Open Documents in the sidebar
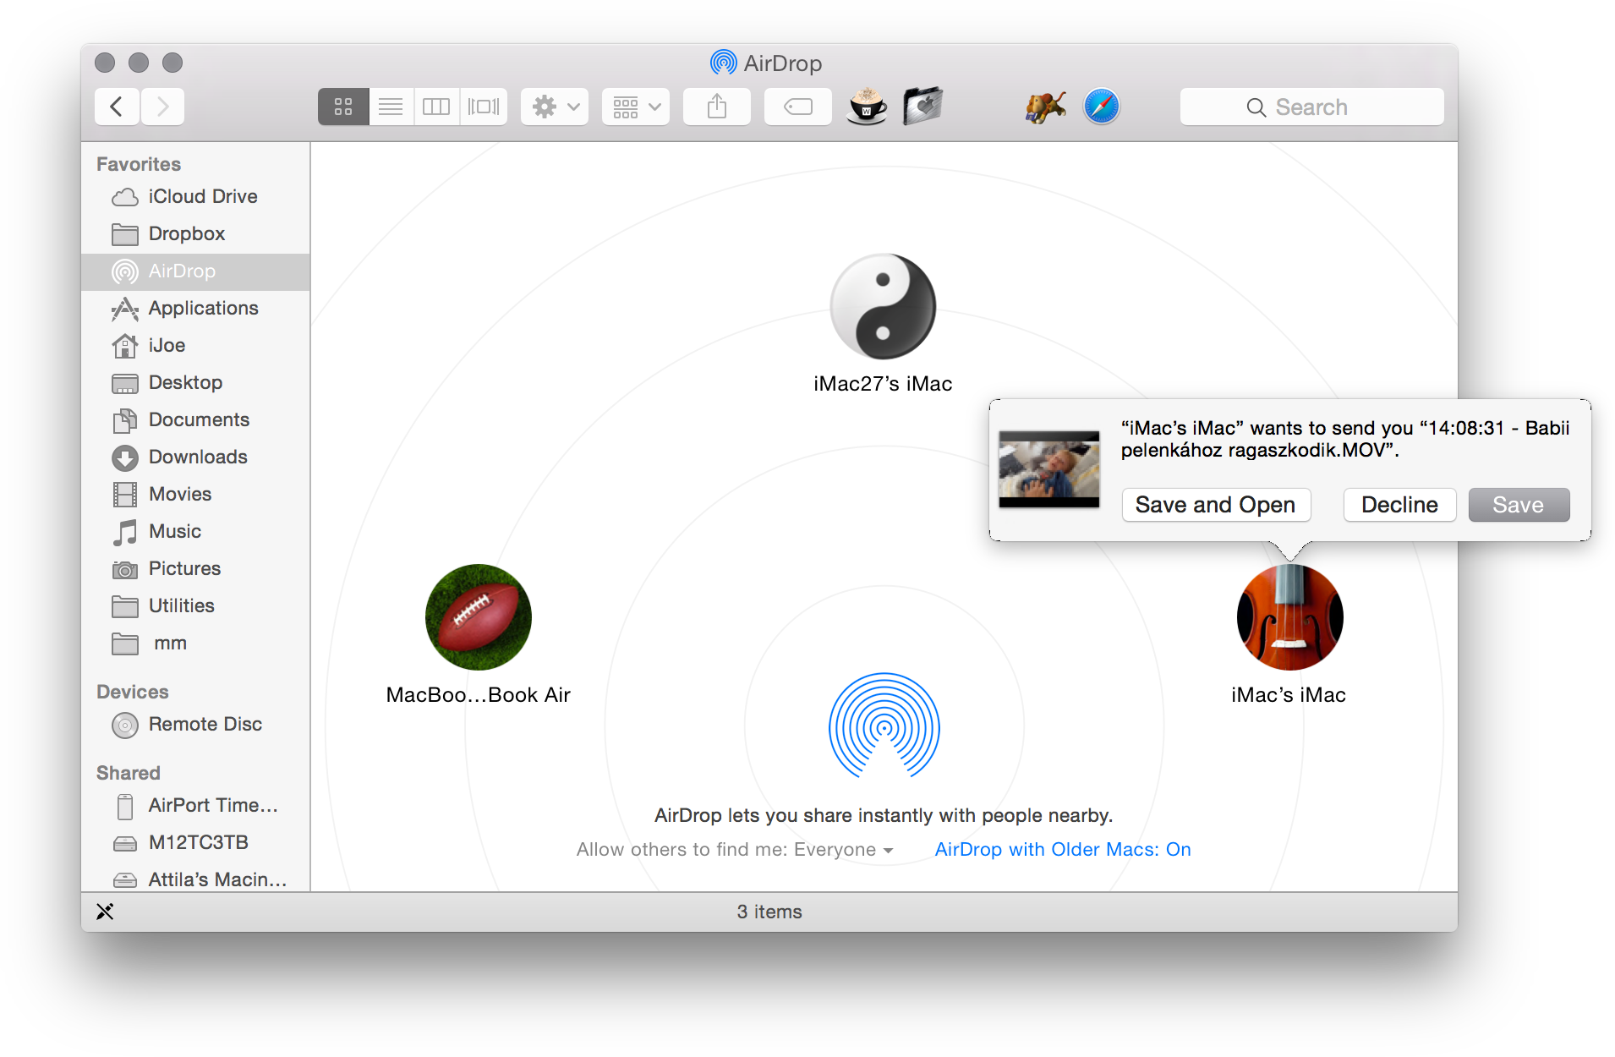1615x1057 pixels. (x=195, y=419)
